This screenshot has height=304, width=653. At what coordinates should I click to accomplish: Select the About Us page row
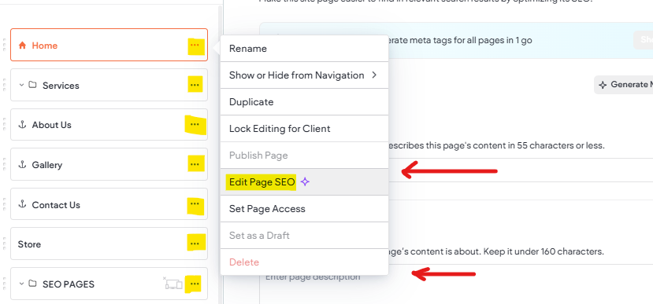(x=109, y=125)
